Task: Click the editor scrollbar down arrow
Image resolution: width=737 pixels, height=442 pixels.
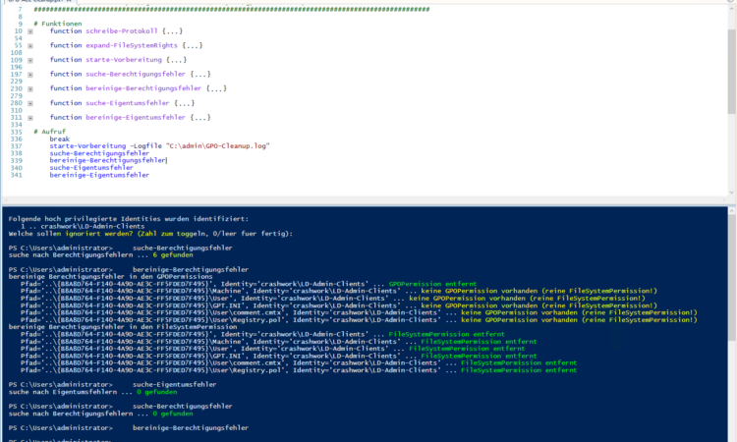Action: (731, 193)
